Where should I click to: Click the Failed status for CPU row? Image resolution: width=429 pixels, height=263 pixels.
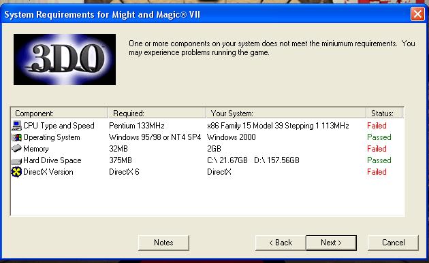(377, 126)
